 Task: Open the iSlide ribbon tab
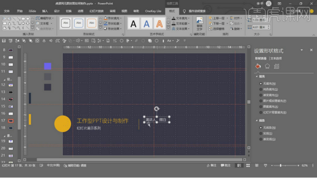click(x=33, y=11)
